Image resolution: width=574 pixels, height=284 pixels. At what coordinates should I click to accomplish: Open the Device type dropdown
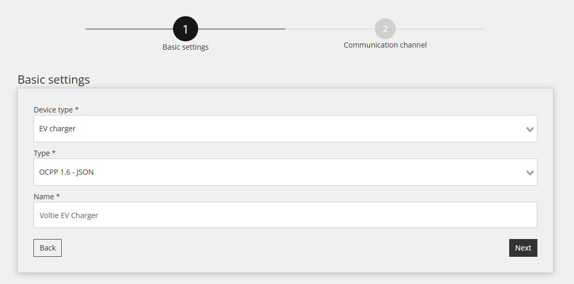285,129
